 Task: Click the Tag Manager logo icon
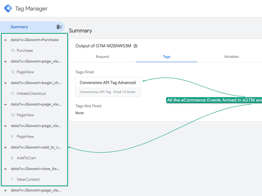click(8, 8)
